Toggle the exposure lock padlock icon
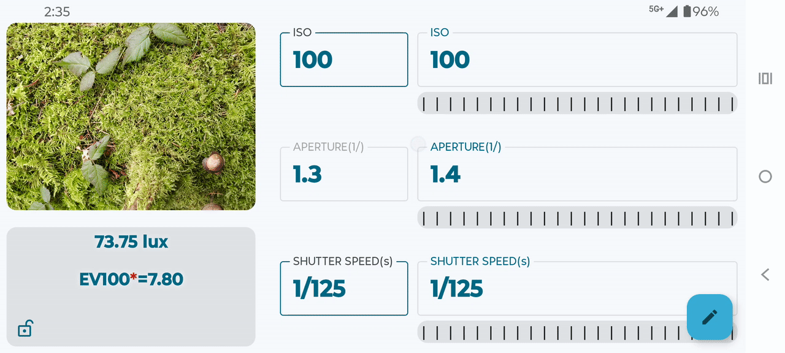This screenshot has width=785, height=353. (25, 328)
